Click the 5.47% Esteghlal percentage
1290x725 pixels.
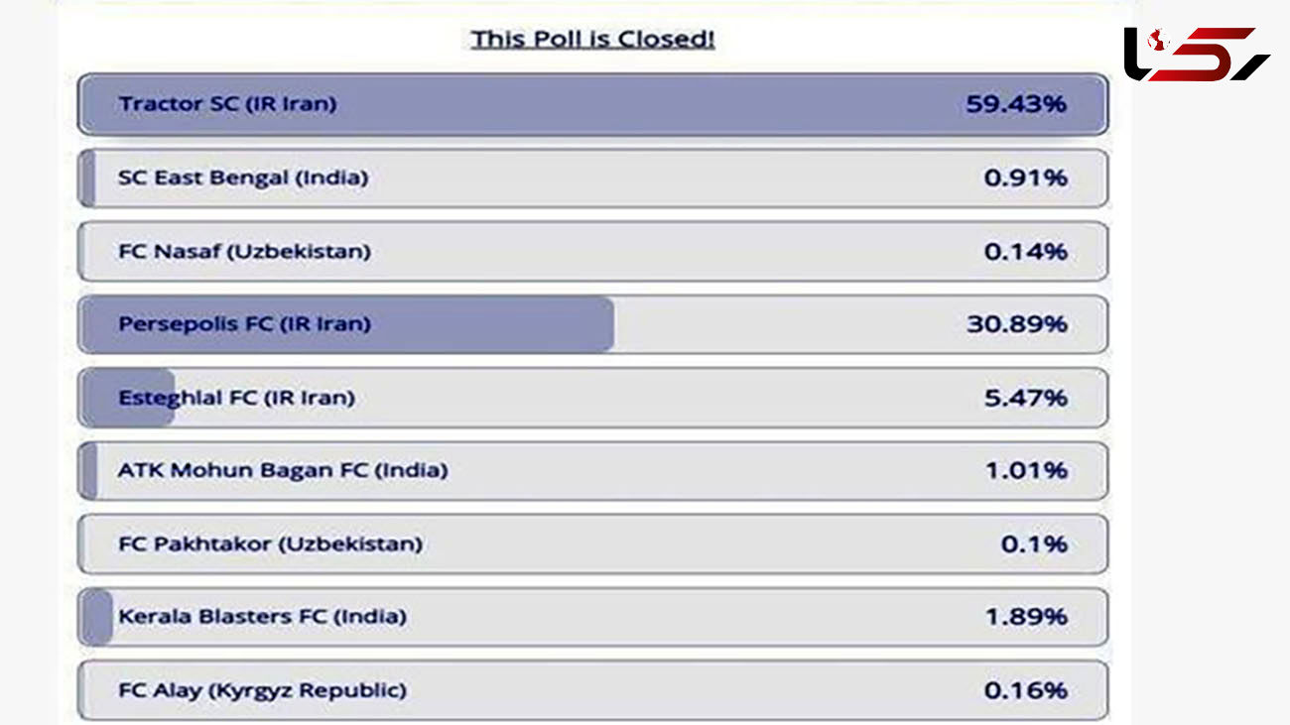tap(1025, 398)
